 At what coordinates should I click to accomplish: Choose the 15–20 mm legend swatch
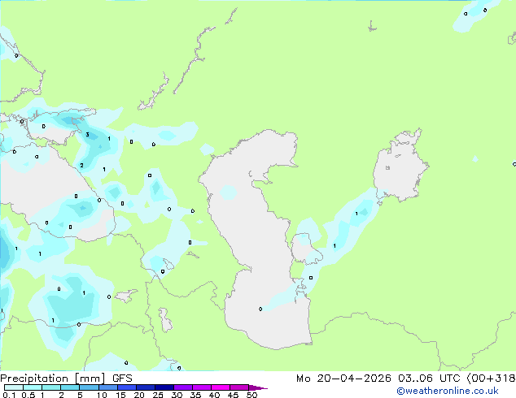pyautogui.click(x=126, y=387)
